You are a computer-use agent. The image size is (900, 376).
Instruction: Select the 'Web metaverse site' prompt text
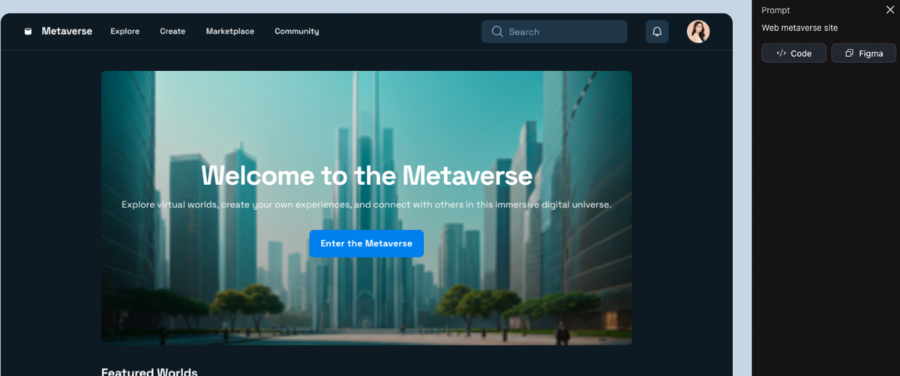(799, 28)
